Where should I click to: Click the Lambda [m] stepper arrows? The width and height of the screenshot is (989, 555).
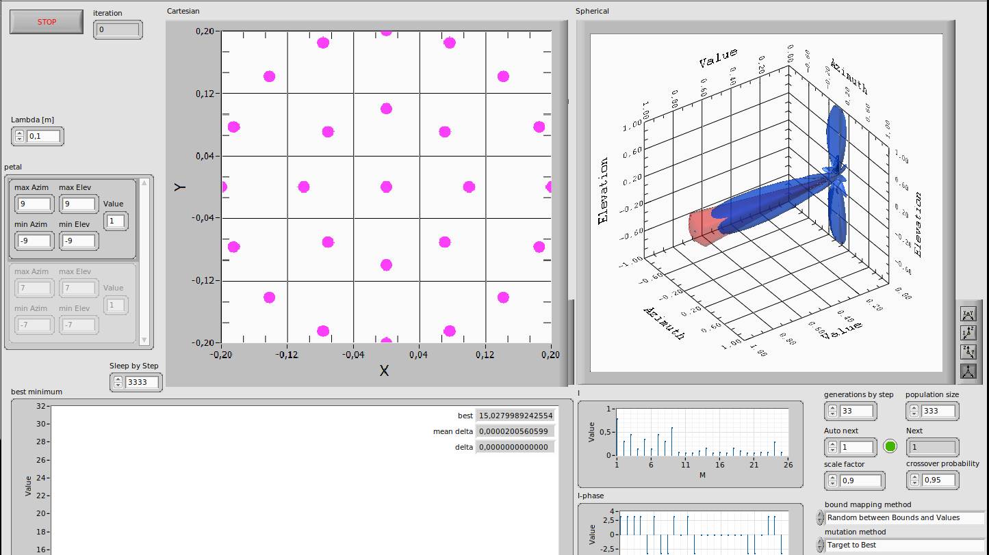(x=19, y=136)
